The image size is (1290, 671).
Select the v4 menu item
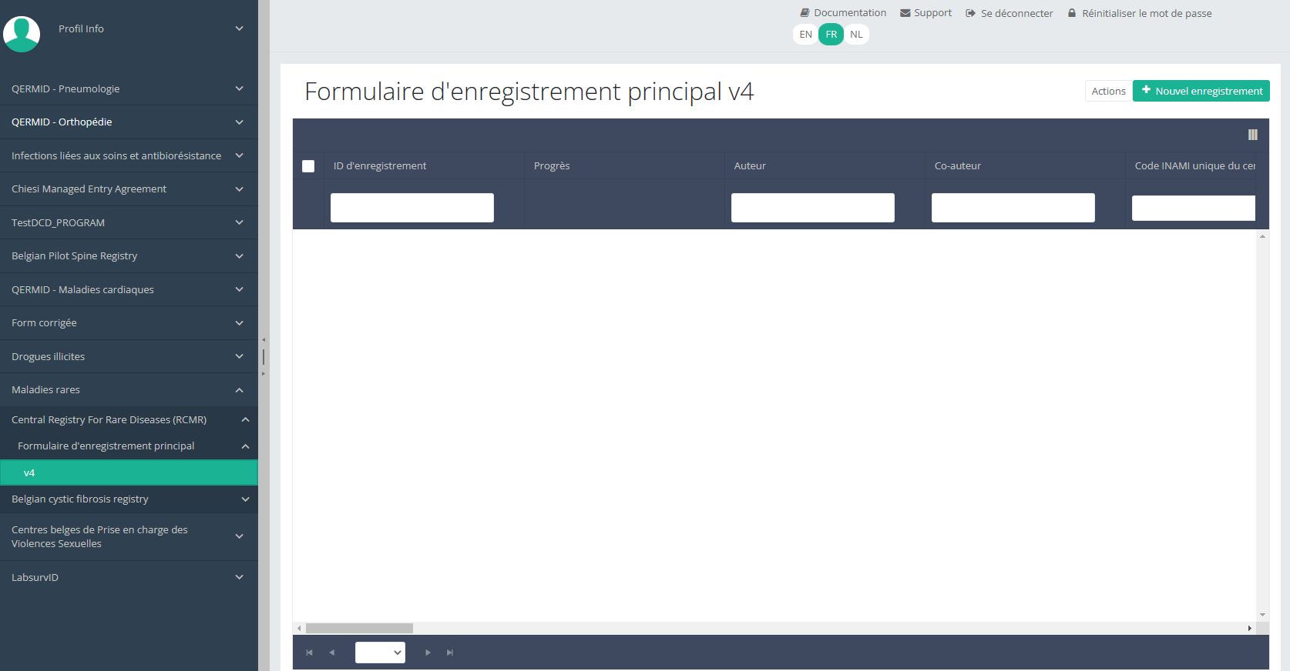(x=129, y=473)
